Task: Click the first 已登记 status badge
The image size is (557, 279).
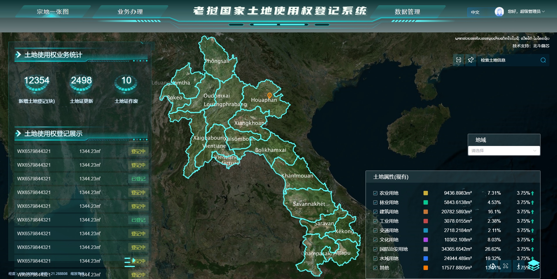Action: [x=138, y=179]
